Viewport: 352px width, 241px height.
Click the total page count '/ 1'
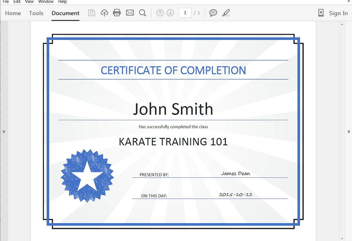coord(197,13)
